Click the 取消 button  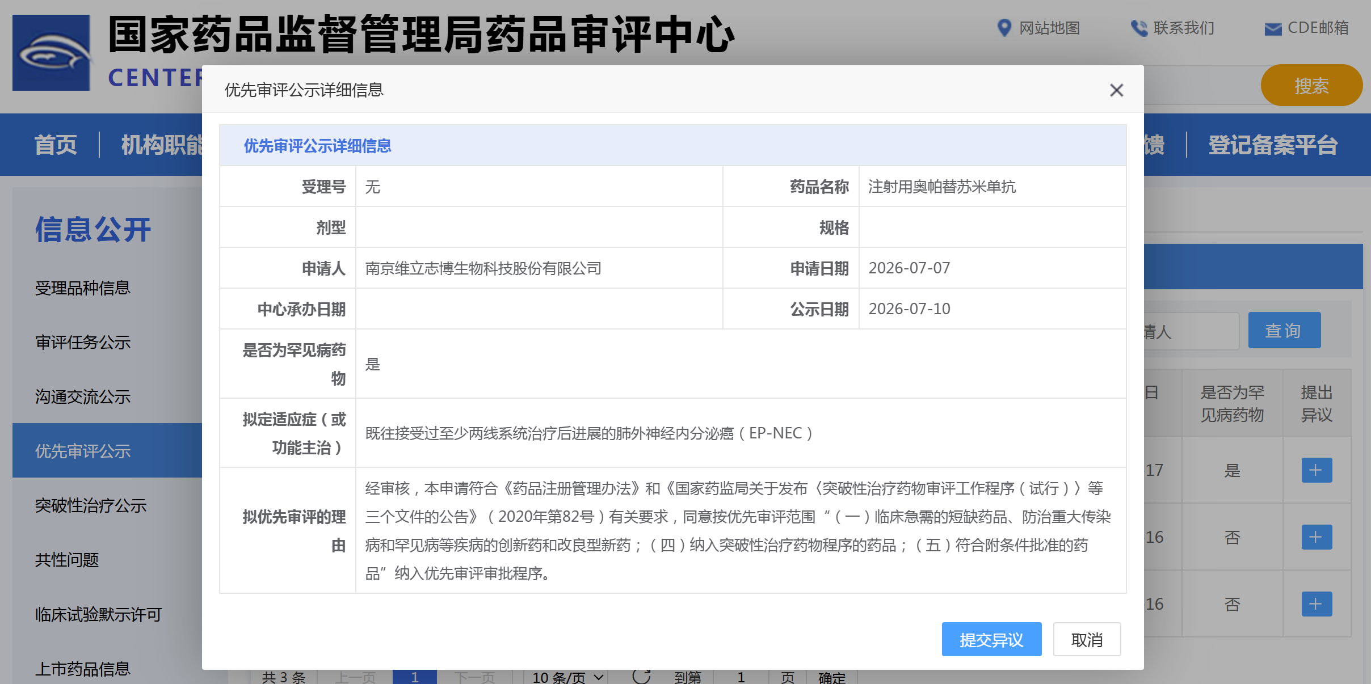pyautogui.click(x=1087, y=639)
